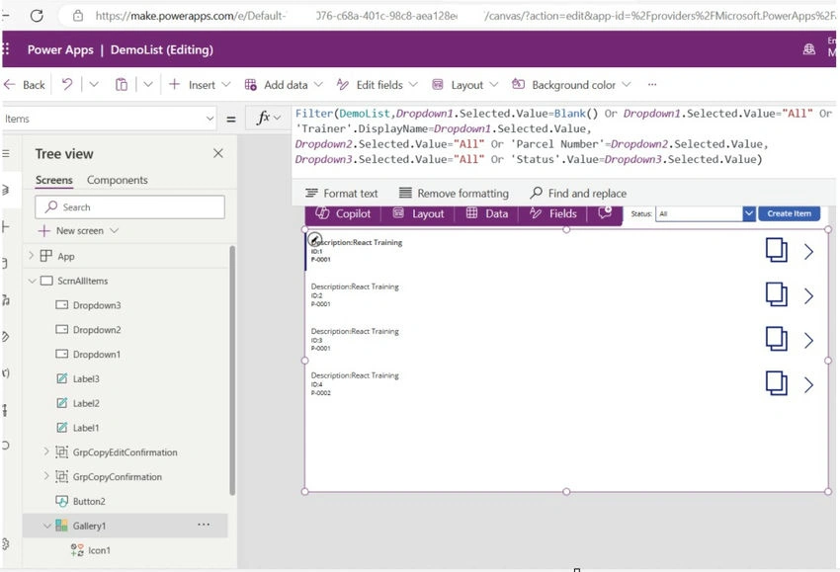Click Remove formatting
This screenshot has height=572, width=840.
(455, 193)
